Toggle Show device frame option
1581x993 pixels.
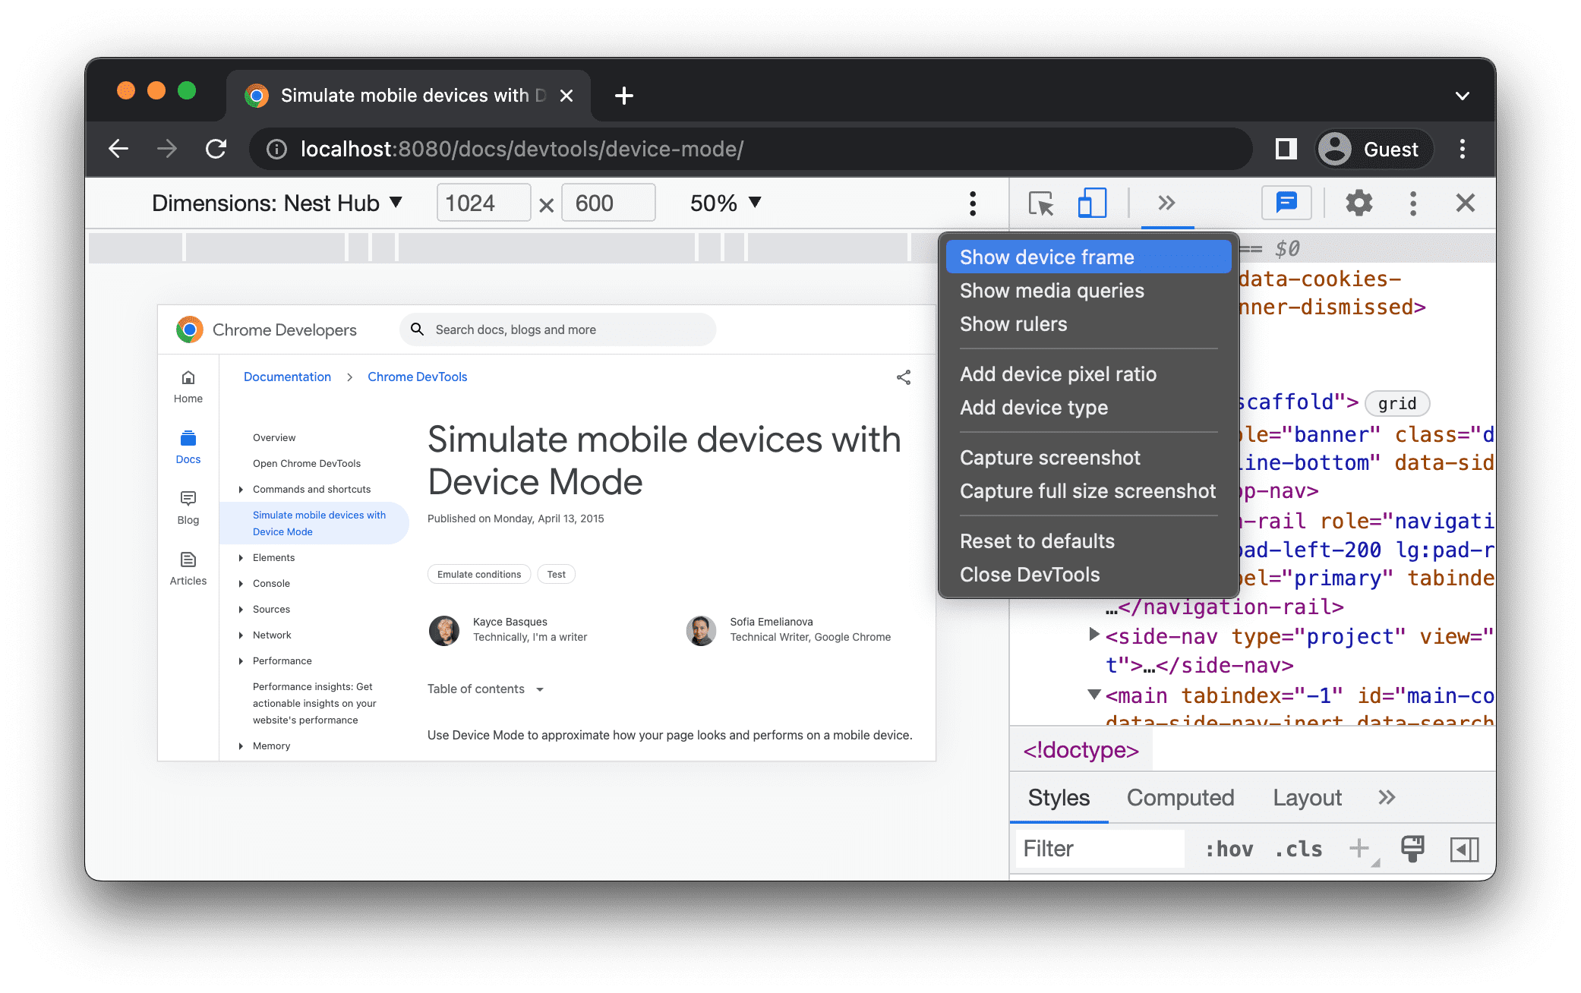1087,257
